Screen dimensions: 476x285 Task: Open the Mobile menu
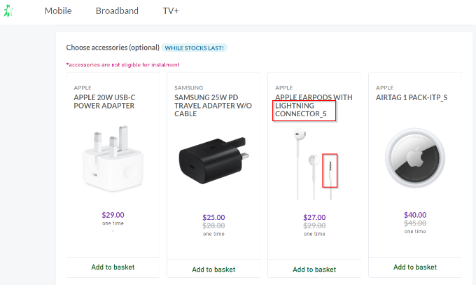coord(58,11)
